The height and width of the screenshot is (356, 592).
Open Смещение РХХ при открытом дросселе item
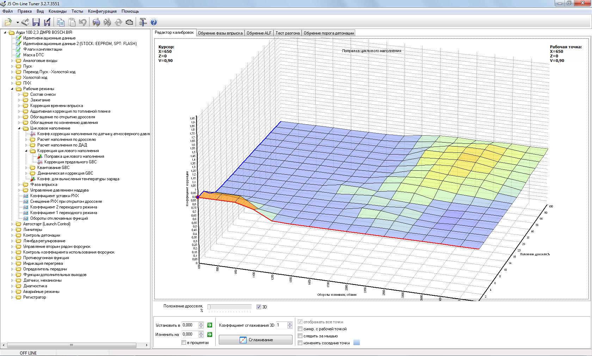pyautogui.click(x=66, y=201)
